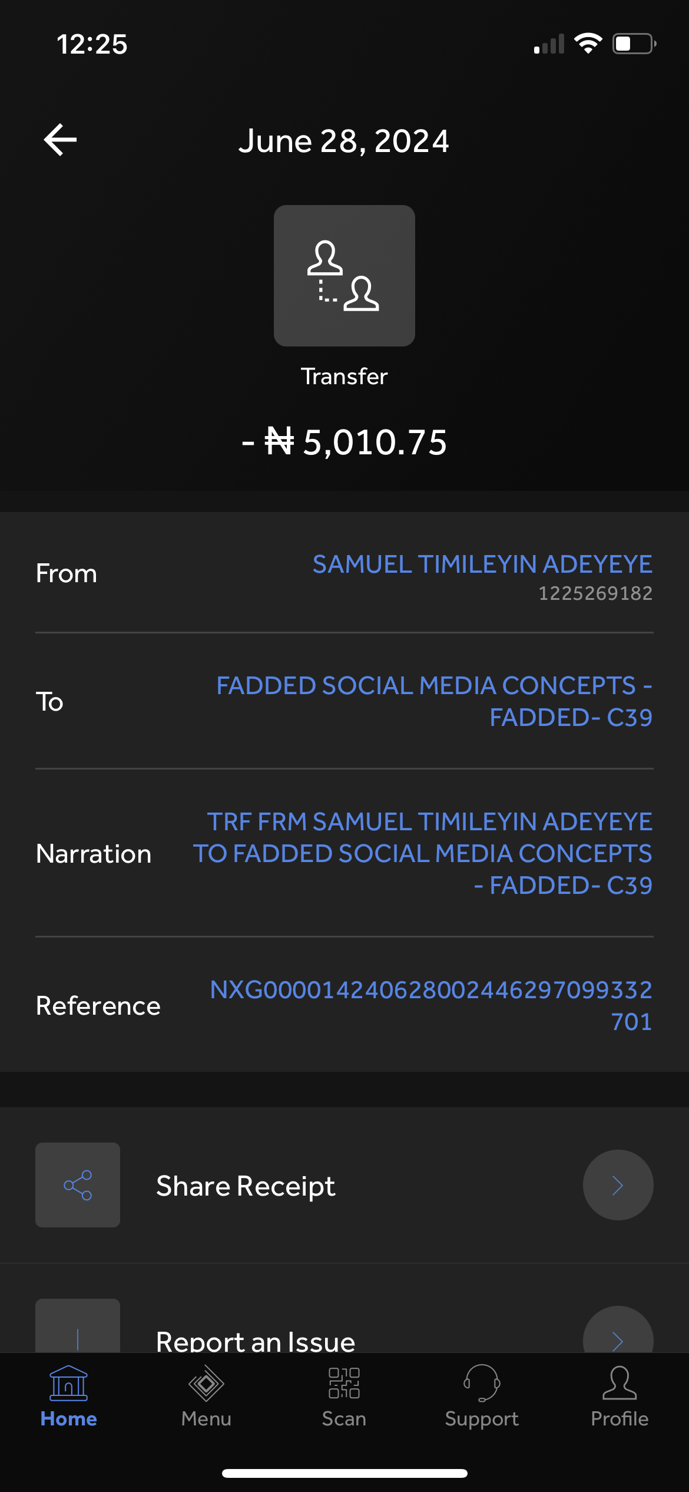Tap the Share Receipt share icon
The width and height of the screenshot is (689, 1492).
tap(78, 1185)
